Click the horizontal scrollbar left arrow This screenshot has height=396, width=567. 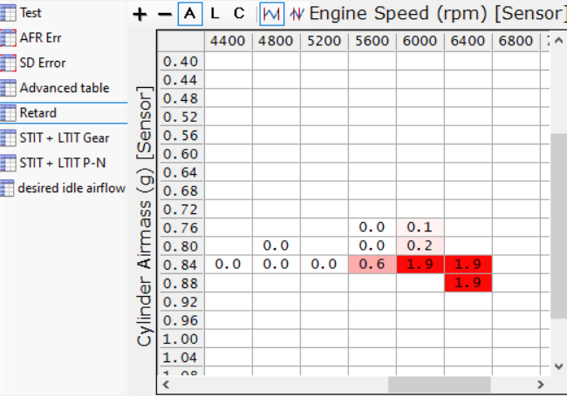166,385
